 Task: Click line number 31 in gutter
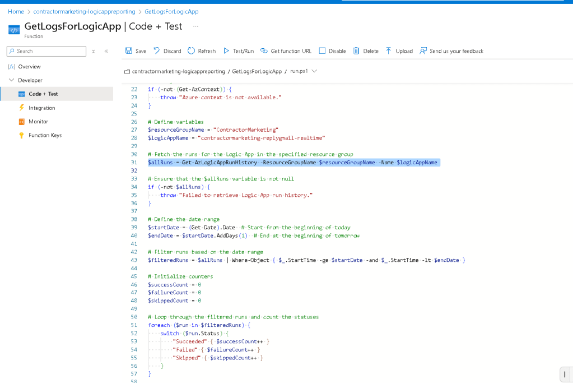134,163
